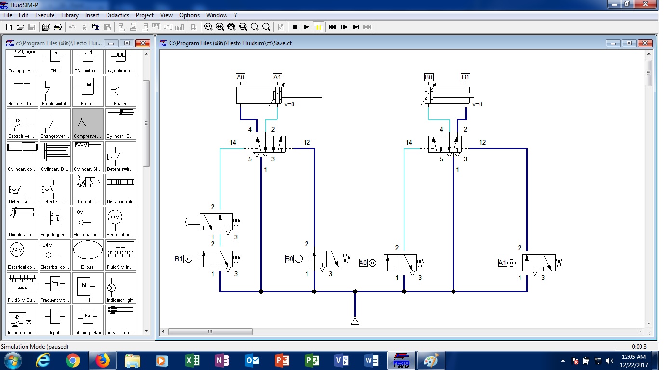Select the Buzzer component in library
667x370 pixels.
(x=120, y=91)
